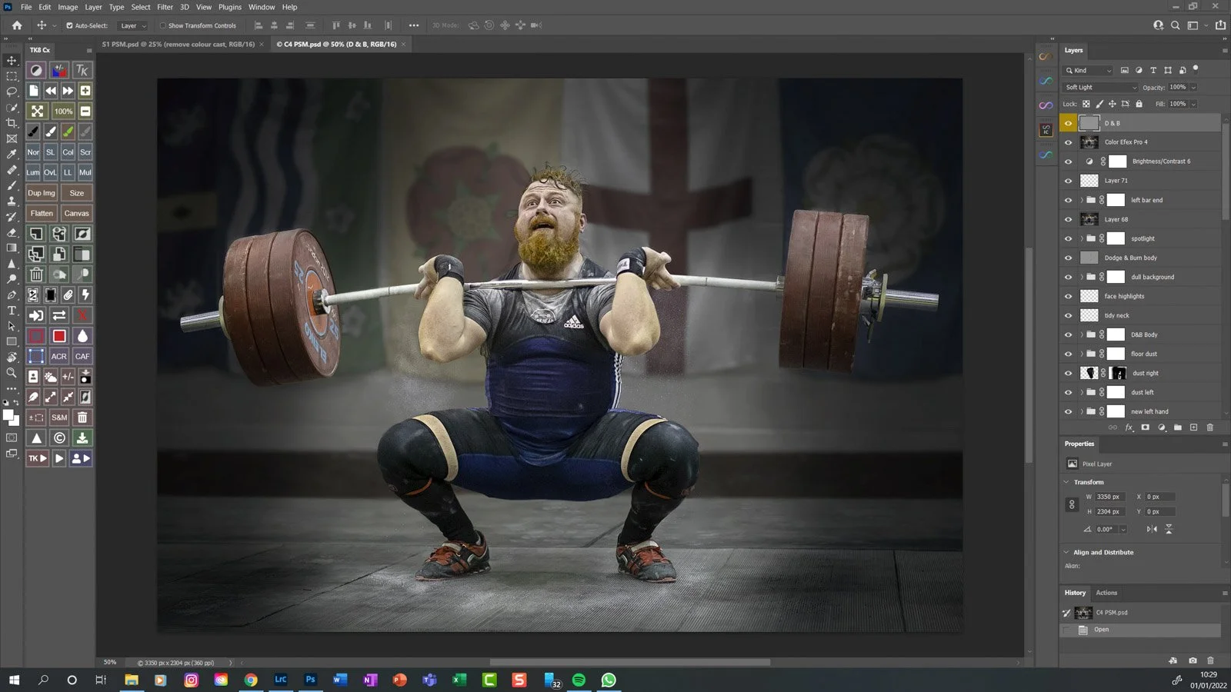
Task: Click the foreground color swatch
Action: pyautogui.click(x=8, y=415)
